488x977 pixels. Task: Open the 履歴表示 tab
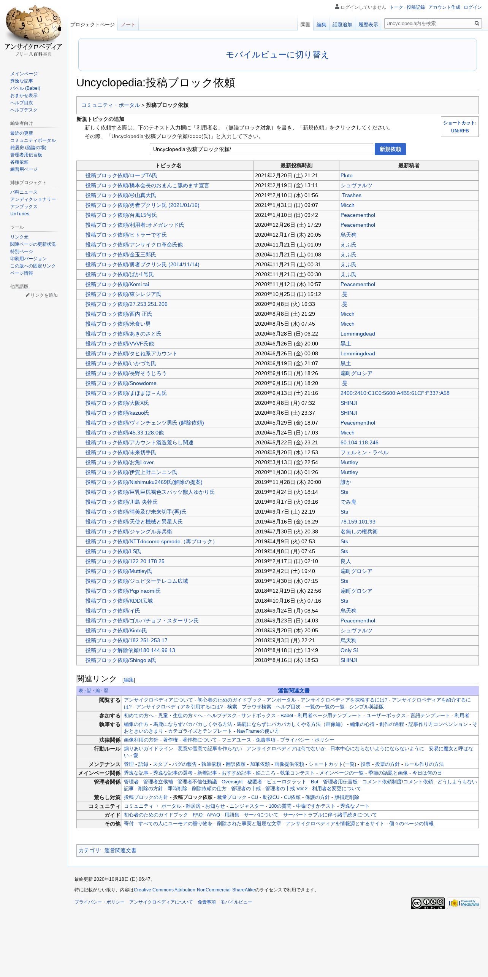368,25
